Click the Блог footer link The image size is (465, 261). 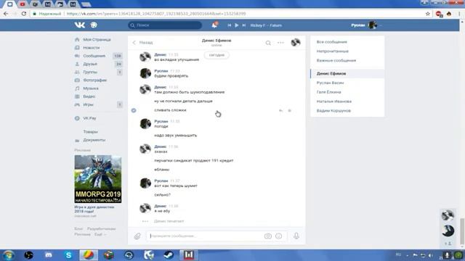[78, 229]
